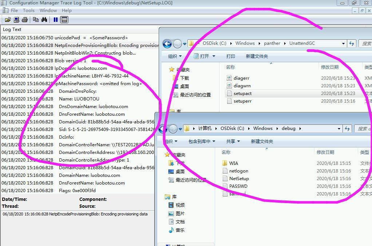
Task: Open the Tools menu
Action: tap(28, 10)
